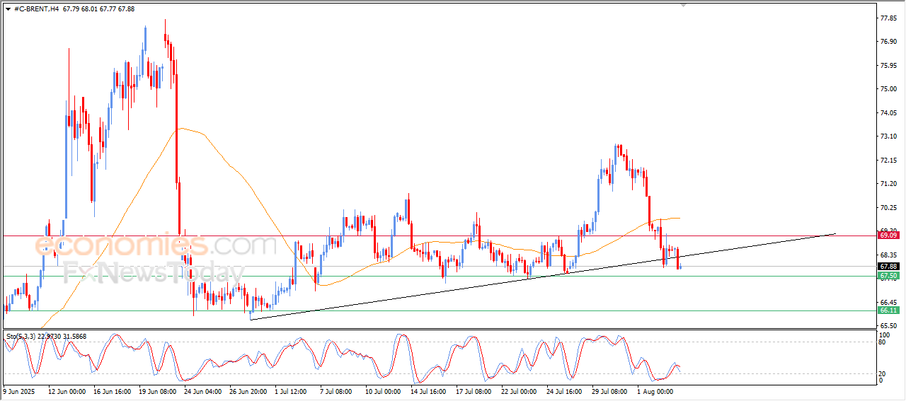
Task: Click the 1 Jul 12:00 time label
Action: [290, 390]
